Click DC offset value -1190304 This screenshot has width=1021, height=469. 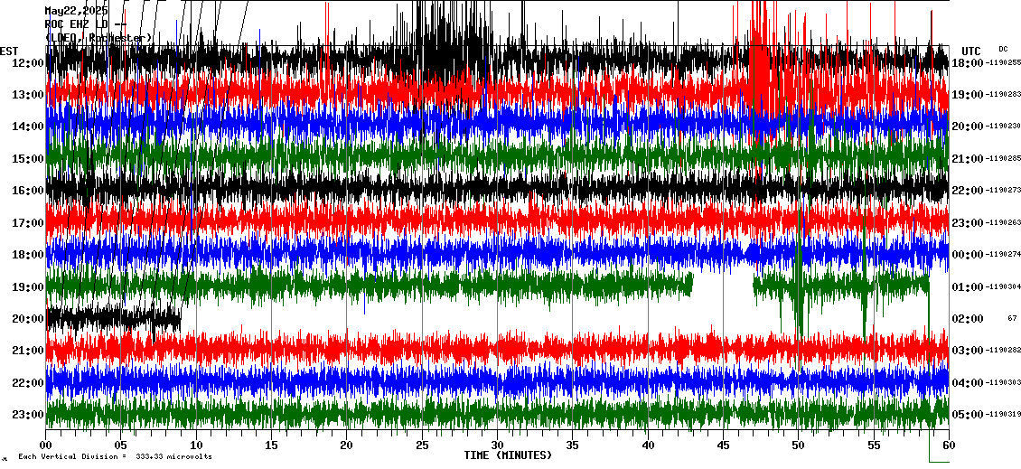pyautogui.click(x=1002, y=286)
